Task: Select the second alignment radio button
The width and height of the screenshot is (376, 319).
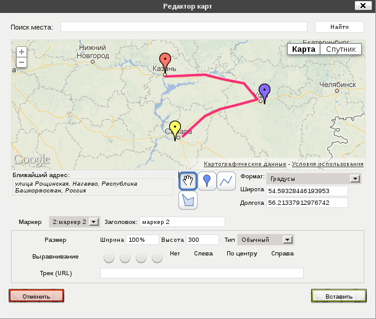Action: (125, 258)
